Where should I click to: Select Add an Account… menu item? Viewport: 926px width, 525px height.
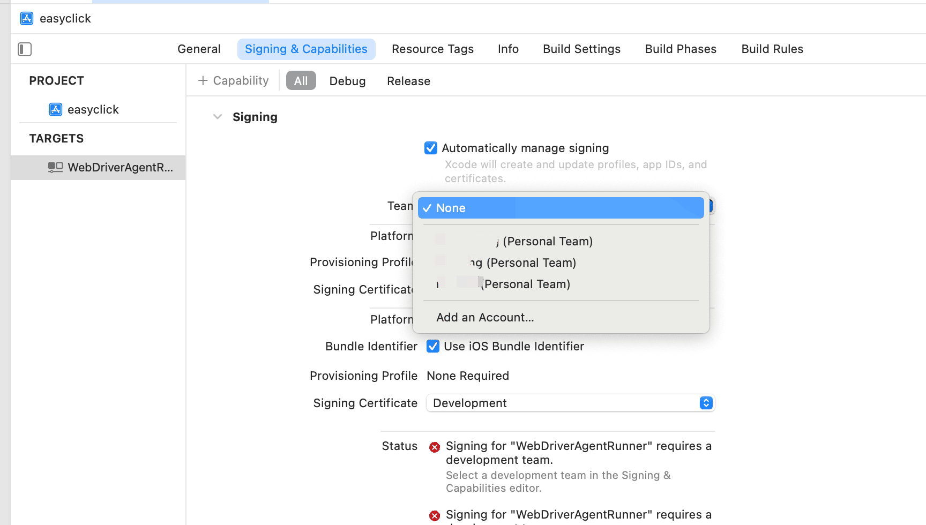561,318
